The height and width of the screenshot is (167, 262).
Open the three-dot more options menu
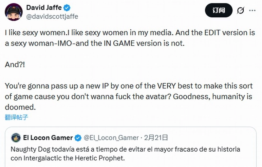(252, 10)
